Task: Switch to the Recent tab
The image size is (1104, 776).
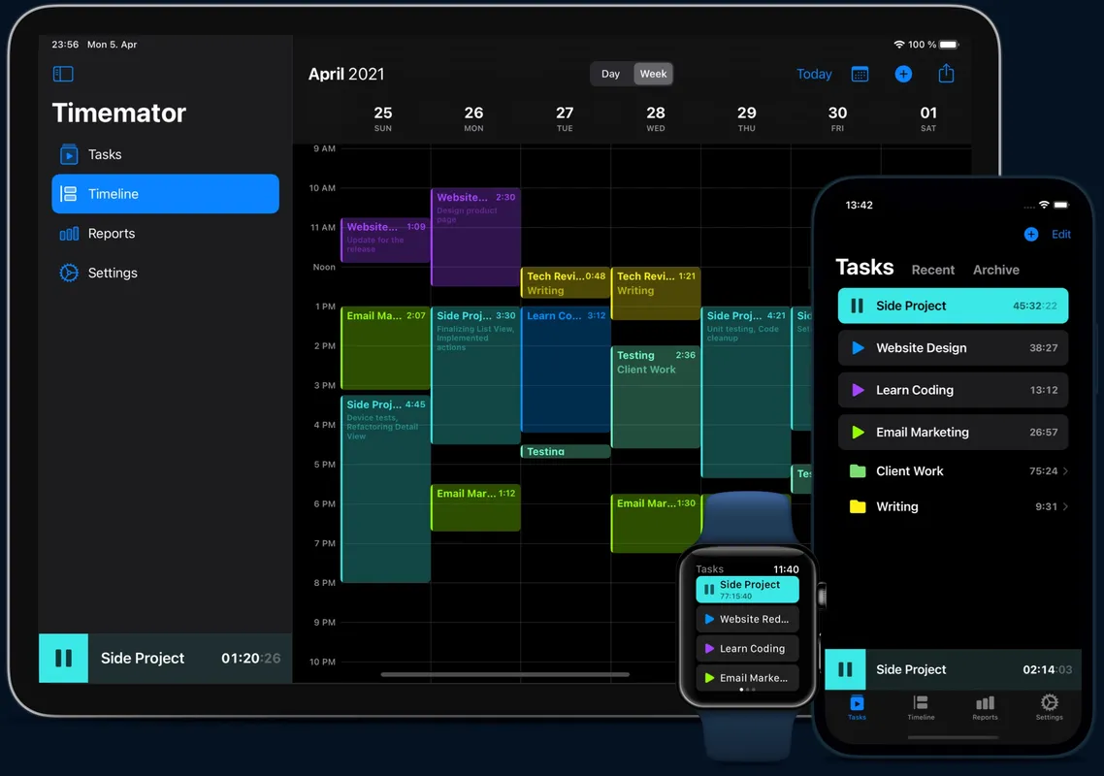Action: click(x=932, y=270)
